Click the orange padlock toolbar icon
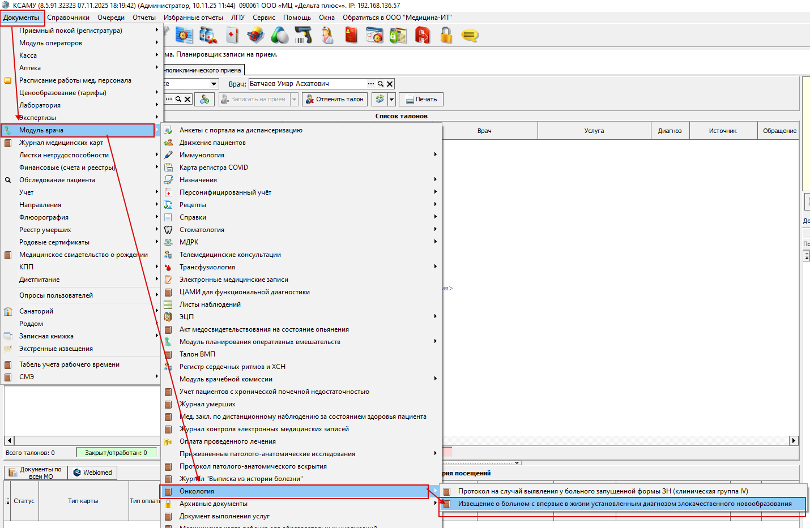This screenshot has height=528, width=810. [446, 36]
